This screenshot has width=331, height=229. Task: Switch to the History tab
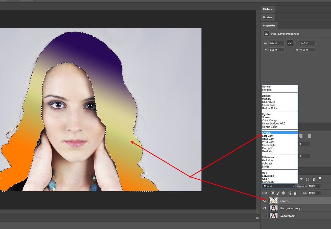[x=267, y=9]
